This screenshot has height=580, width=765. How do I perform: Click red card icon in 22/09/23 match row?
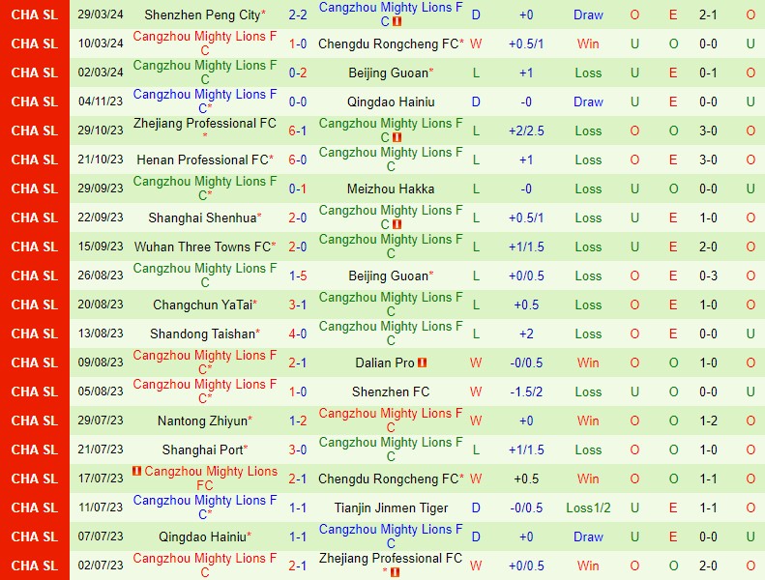[397, 224]
